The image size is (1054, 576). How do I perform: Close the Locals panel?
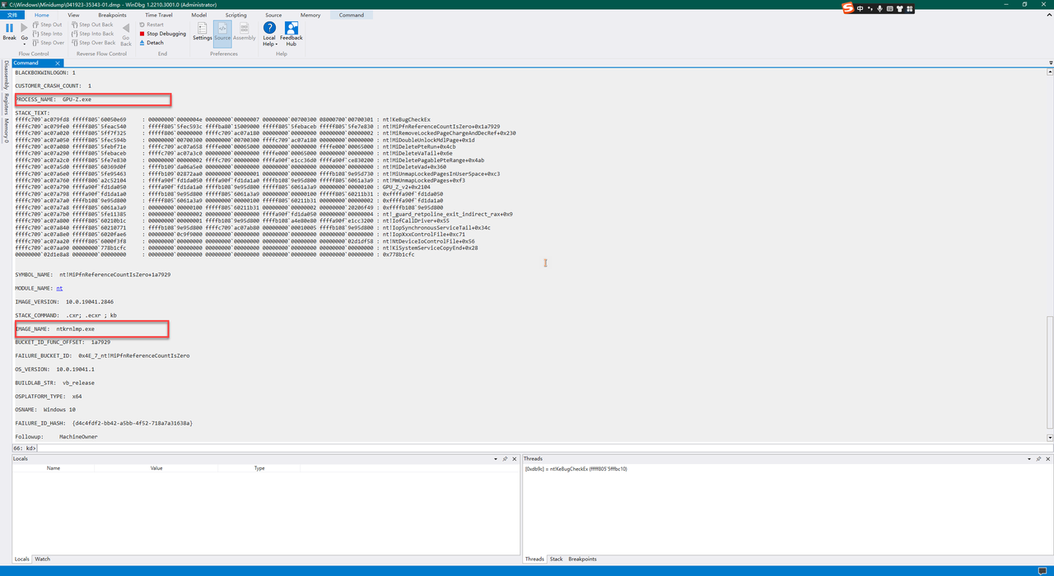coord(515,458)
